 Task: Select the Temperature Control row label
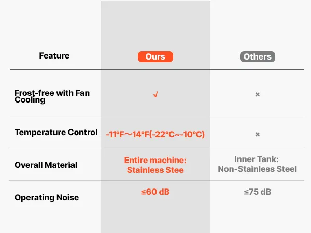tap(56, 132)
